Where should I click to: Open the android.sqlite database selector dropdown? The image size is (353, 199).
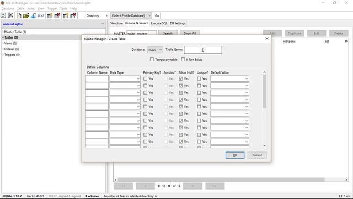pos(54,24)
